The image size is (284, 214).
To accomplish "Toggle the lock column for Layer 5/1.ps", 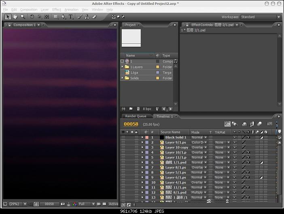I will (137, 172).
